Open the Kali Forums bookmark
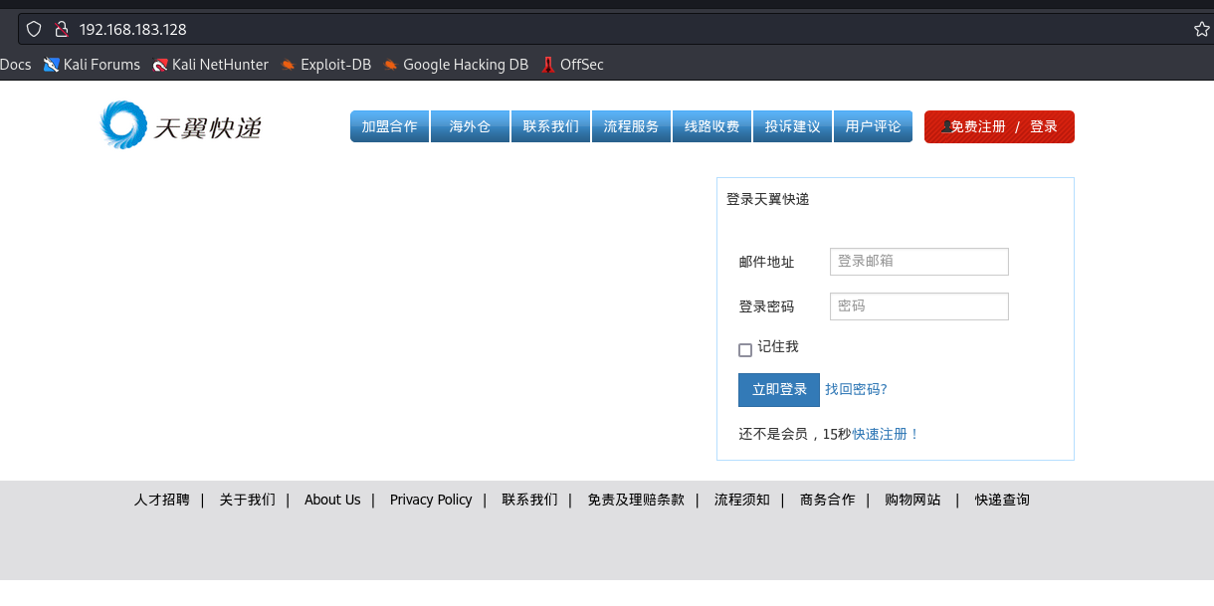This screenshot has height=606, width=1214. coord(93,65)
